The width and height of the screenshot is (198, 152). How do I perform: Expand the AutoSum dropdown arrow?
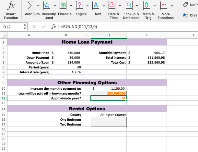[38, 5]
